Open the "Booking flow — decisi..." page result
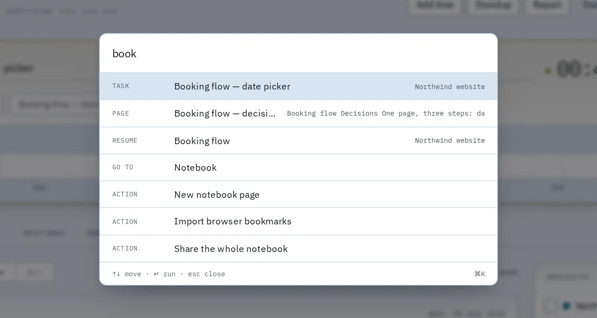The height and width of the screenshot is (318, 597). (298, 113)
